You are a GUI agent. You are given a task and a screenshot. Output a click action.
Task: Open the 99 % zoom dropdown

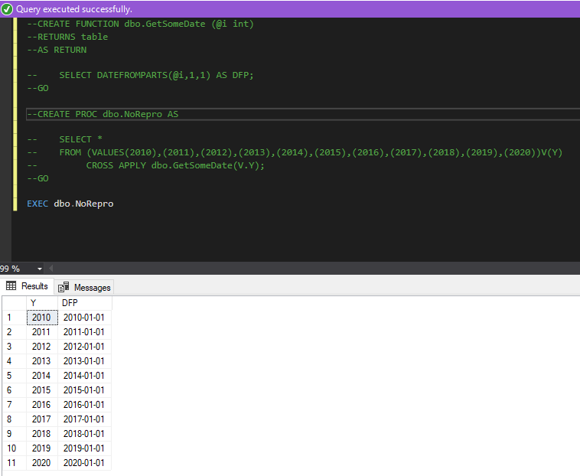click(x=40, y=269)
